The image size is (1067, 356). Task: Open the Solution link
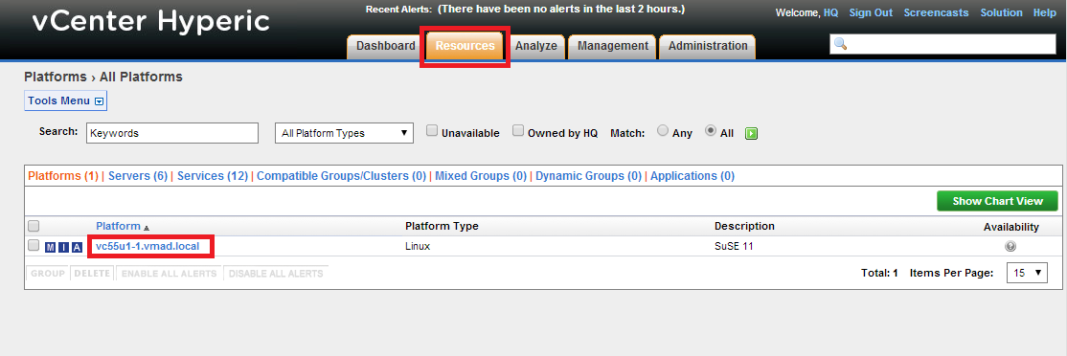point(1002,12)
